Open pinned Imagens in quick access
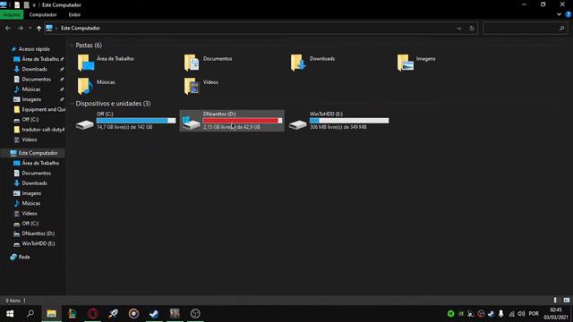573x322 pixels. point(31,99)
